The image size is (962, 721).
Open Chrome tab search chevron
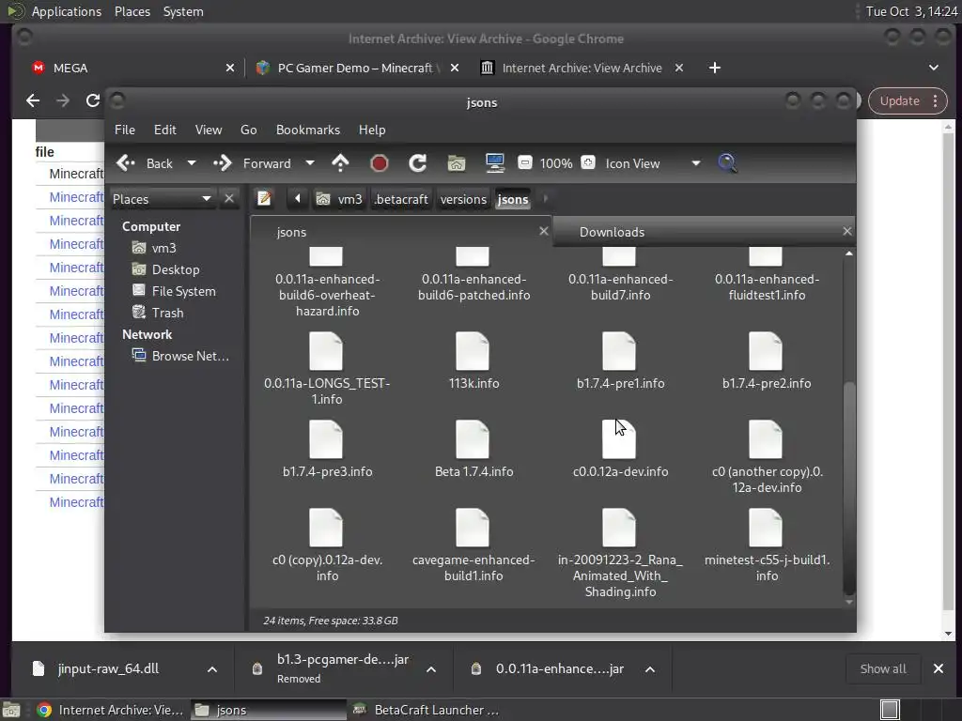pyautogui.click(x=934, y=68)
